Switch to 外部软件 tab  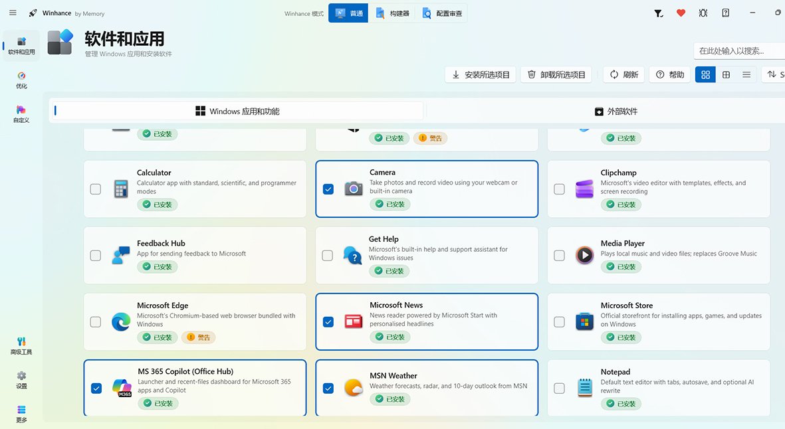pyautogui.click(x=616, y=111)
